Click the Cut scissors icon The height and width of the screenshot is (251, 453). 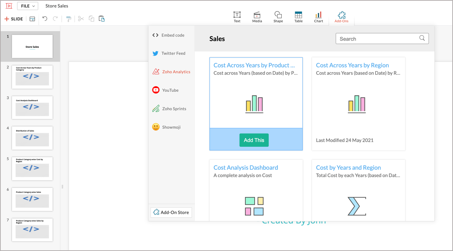point(81,19)
